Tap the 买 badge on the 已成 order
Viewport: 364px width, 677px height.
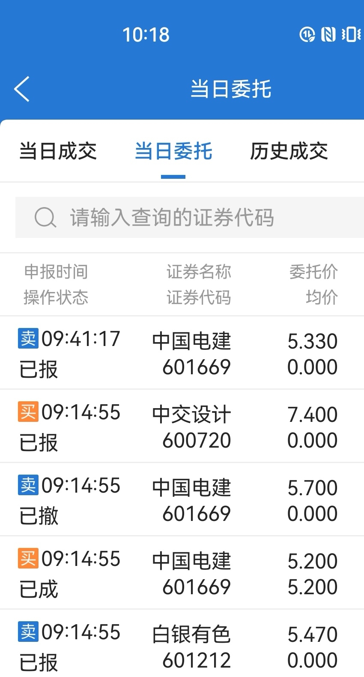point(28,558)
